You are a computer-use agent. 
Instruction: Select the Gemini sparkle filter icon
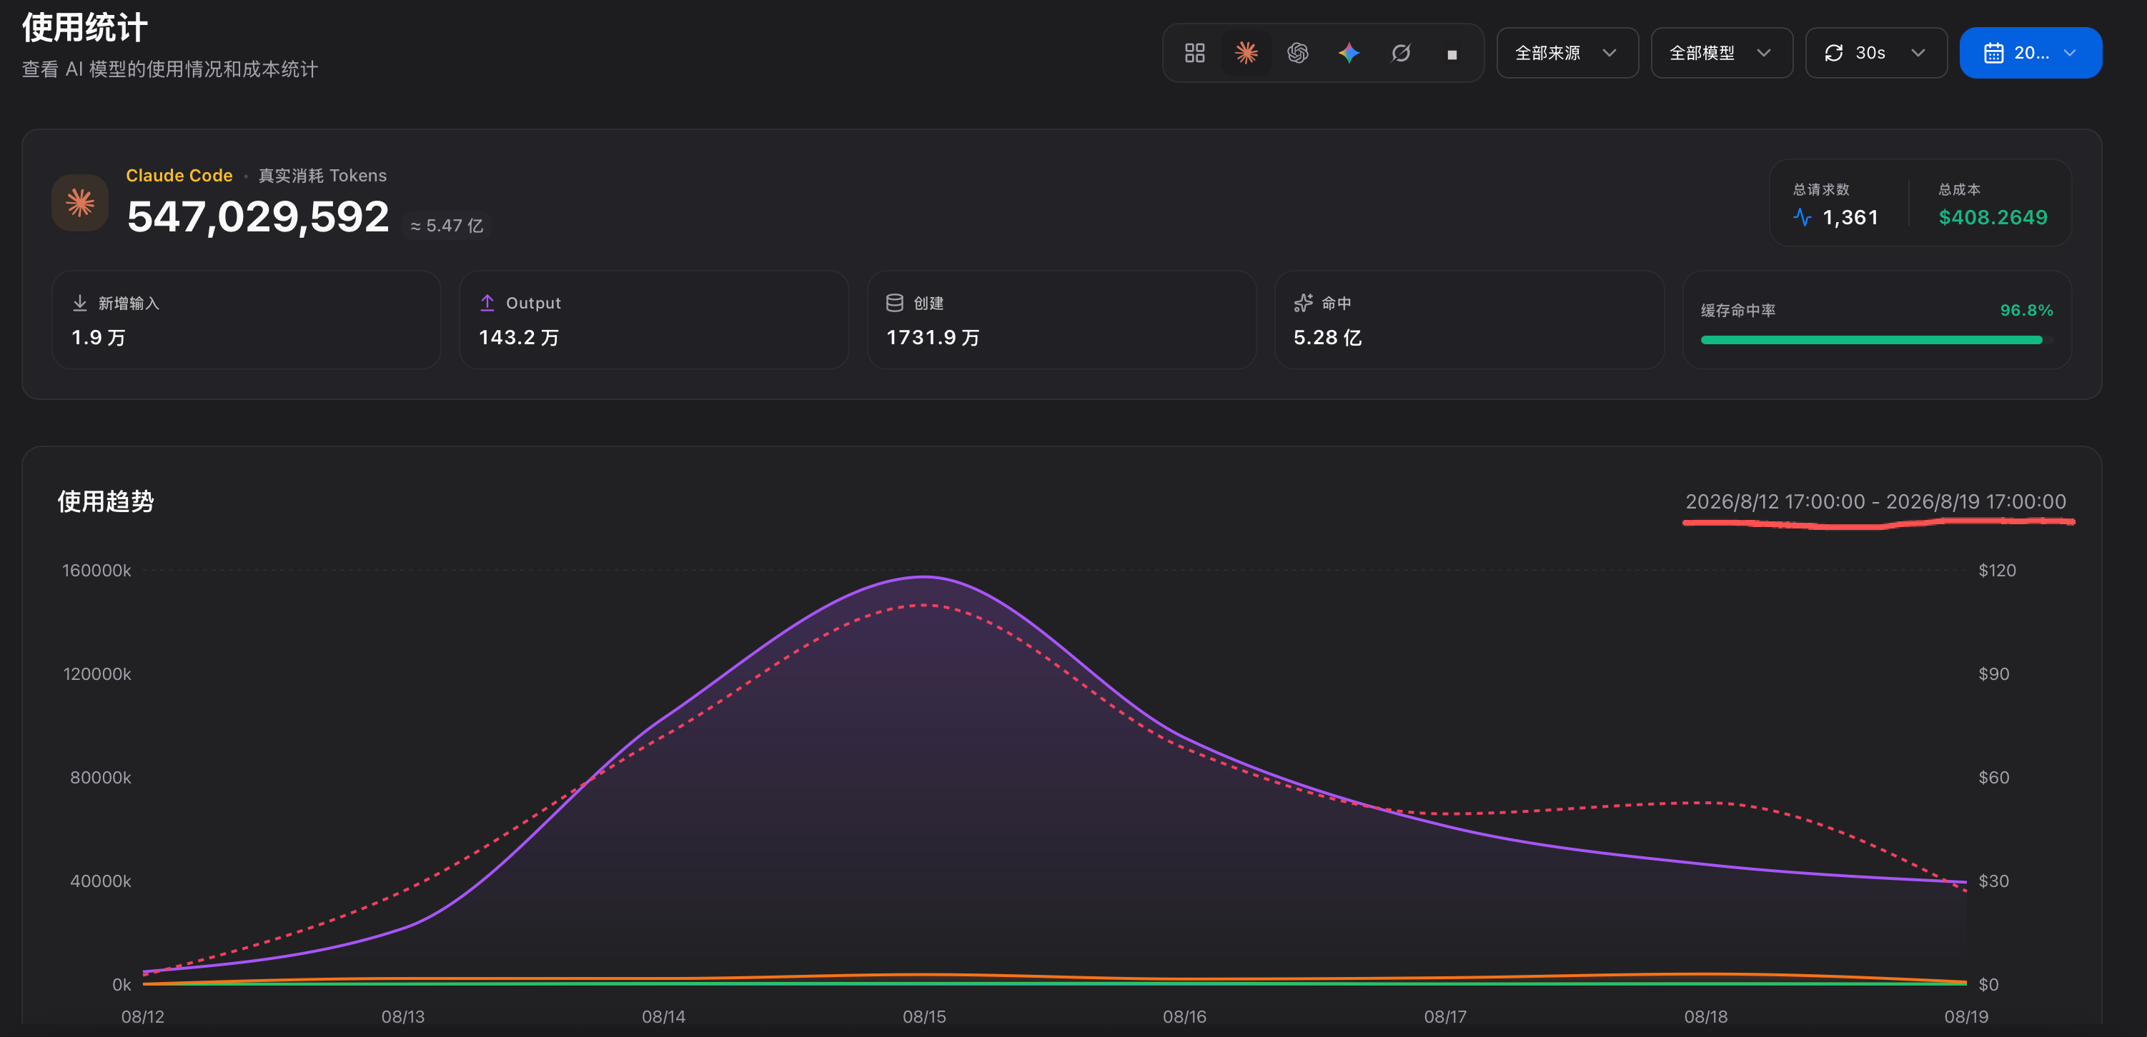click(1349, 54)
